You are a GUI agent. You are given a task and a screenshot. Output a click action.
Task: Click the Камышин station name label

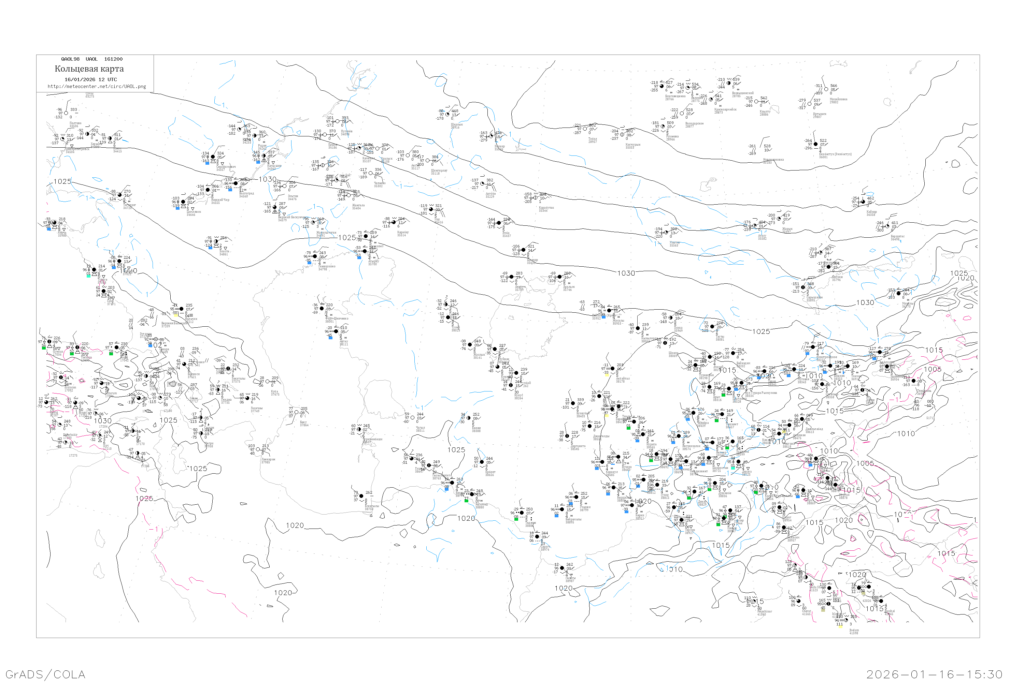click(x=274, y=166)
